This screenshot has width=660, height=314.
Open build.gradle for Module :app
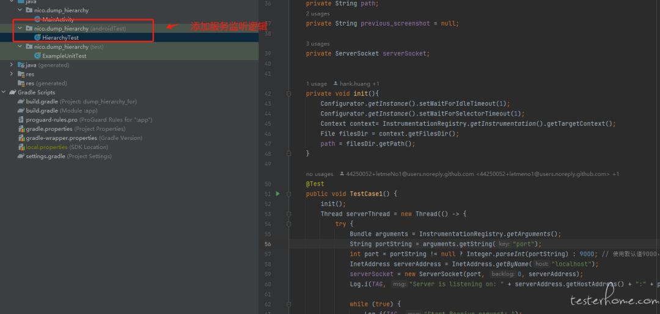[42, 111]
